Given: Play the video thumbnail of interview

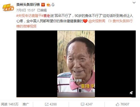Looking at the screenshot, I should pyautogui.click(x=76, y=64).
